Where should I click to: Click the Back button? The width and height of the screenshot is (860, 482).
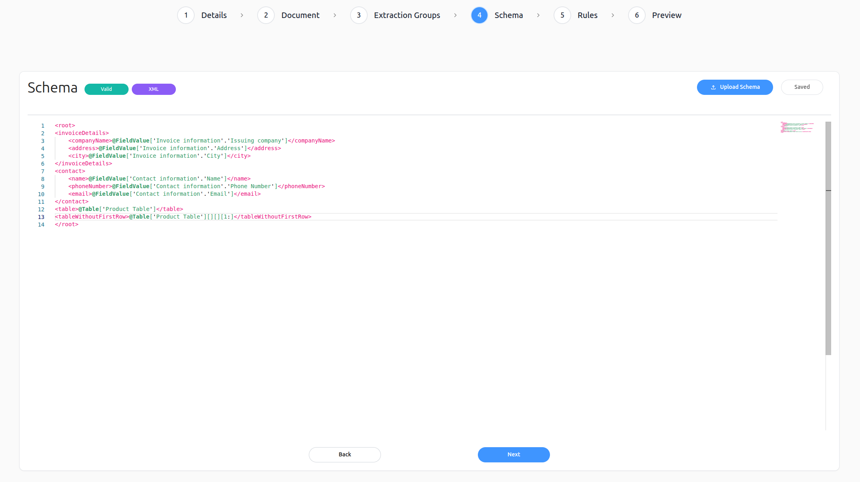pos(344,454)
